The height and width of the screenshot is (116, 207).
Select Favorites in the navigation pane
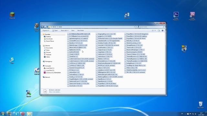click(x=48, y=34)
